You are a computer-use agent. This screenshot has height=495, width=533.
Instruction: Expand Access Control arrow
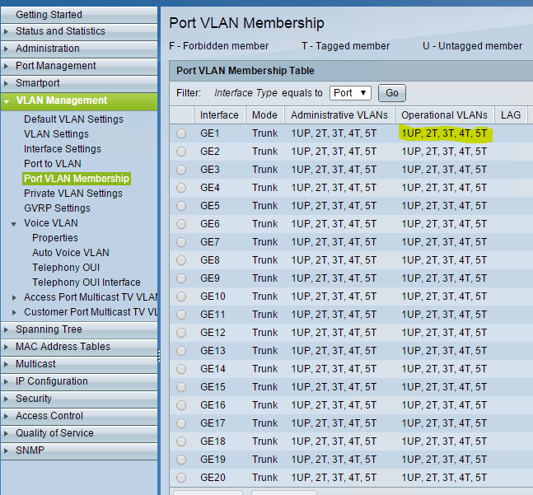(x=6, y=416)
